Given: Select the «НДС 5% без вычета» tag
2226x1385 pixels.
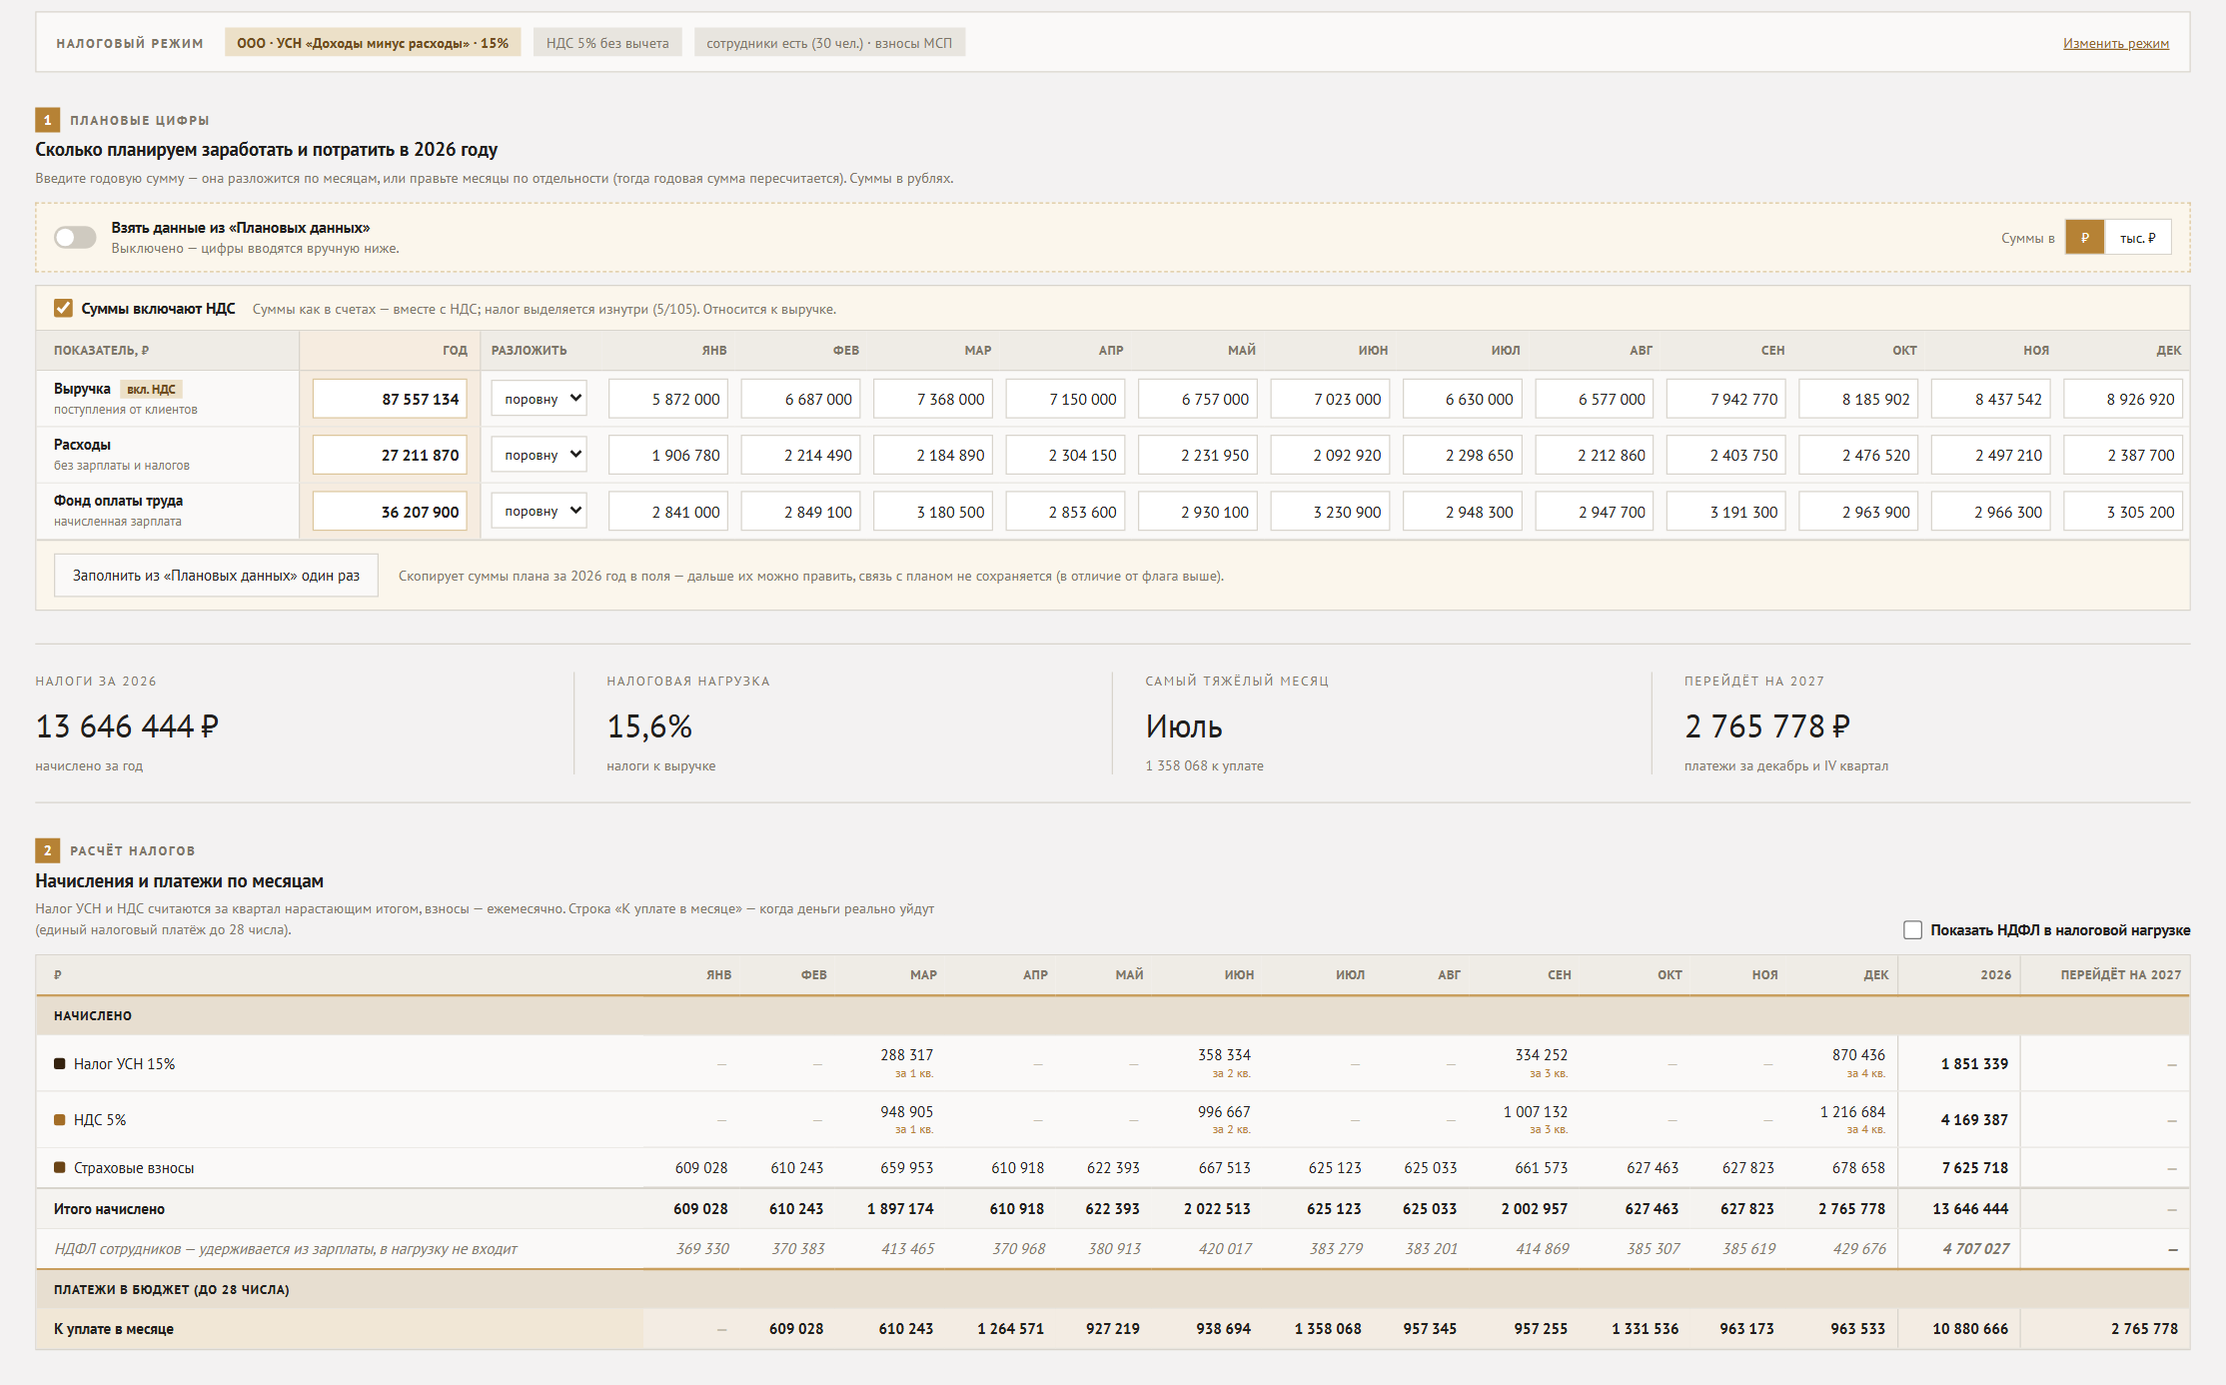Looking at the screenshot, I should [x=607, y=43].
